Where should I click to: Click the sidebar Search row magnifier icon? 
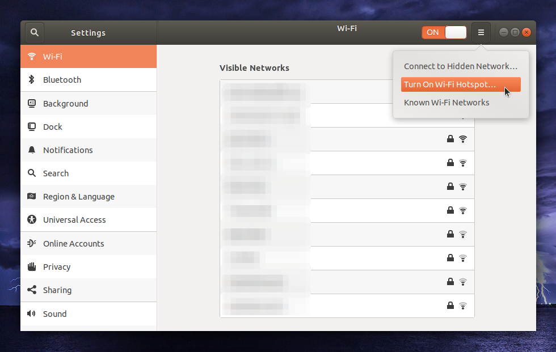(32, 173)
